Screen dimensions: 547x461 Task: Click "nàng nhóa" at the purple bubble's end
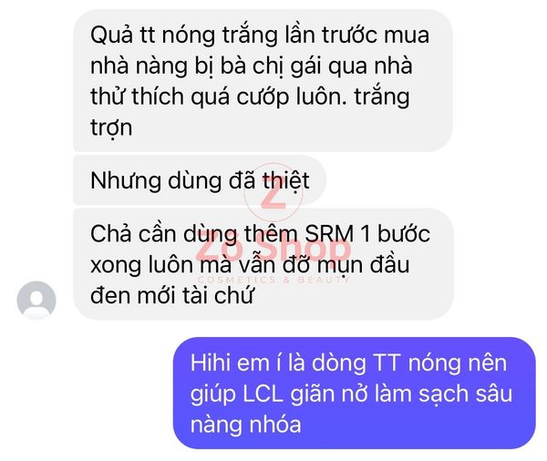pos(245,425)
